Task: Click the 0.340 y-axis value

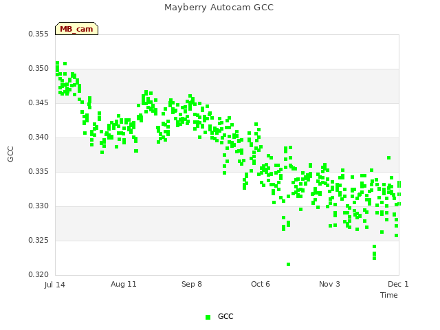Action: click(38, 137)
